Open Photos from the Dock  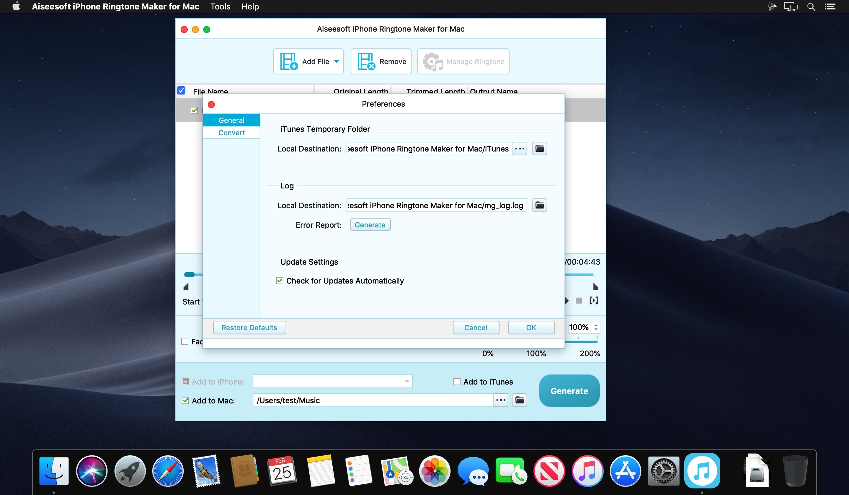click(435, 471)
